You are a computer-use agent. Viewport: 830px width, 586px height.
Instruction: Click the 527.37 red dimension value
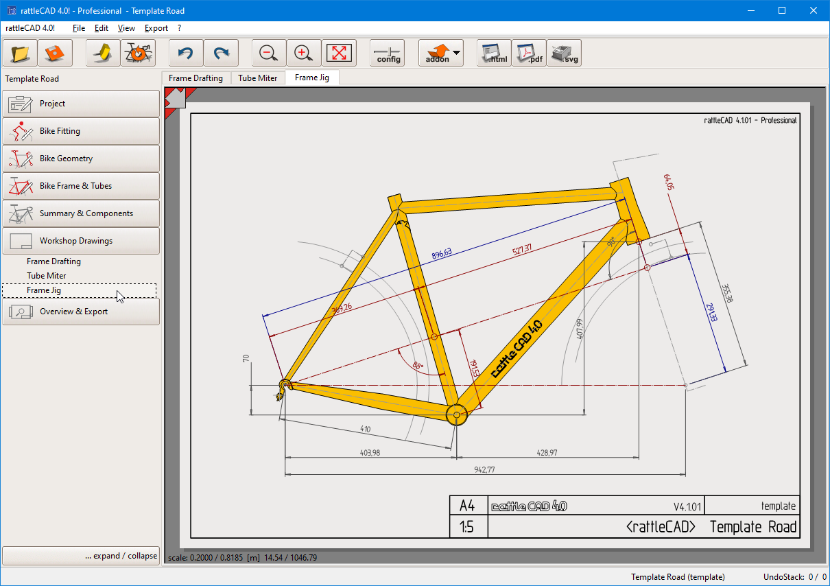tap(522, 249)
